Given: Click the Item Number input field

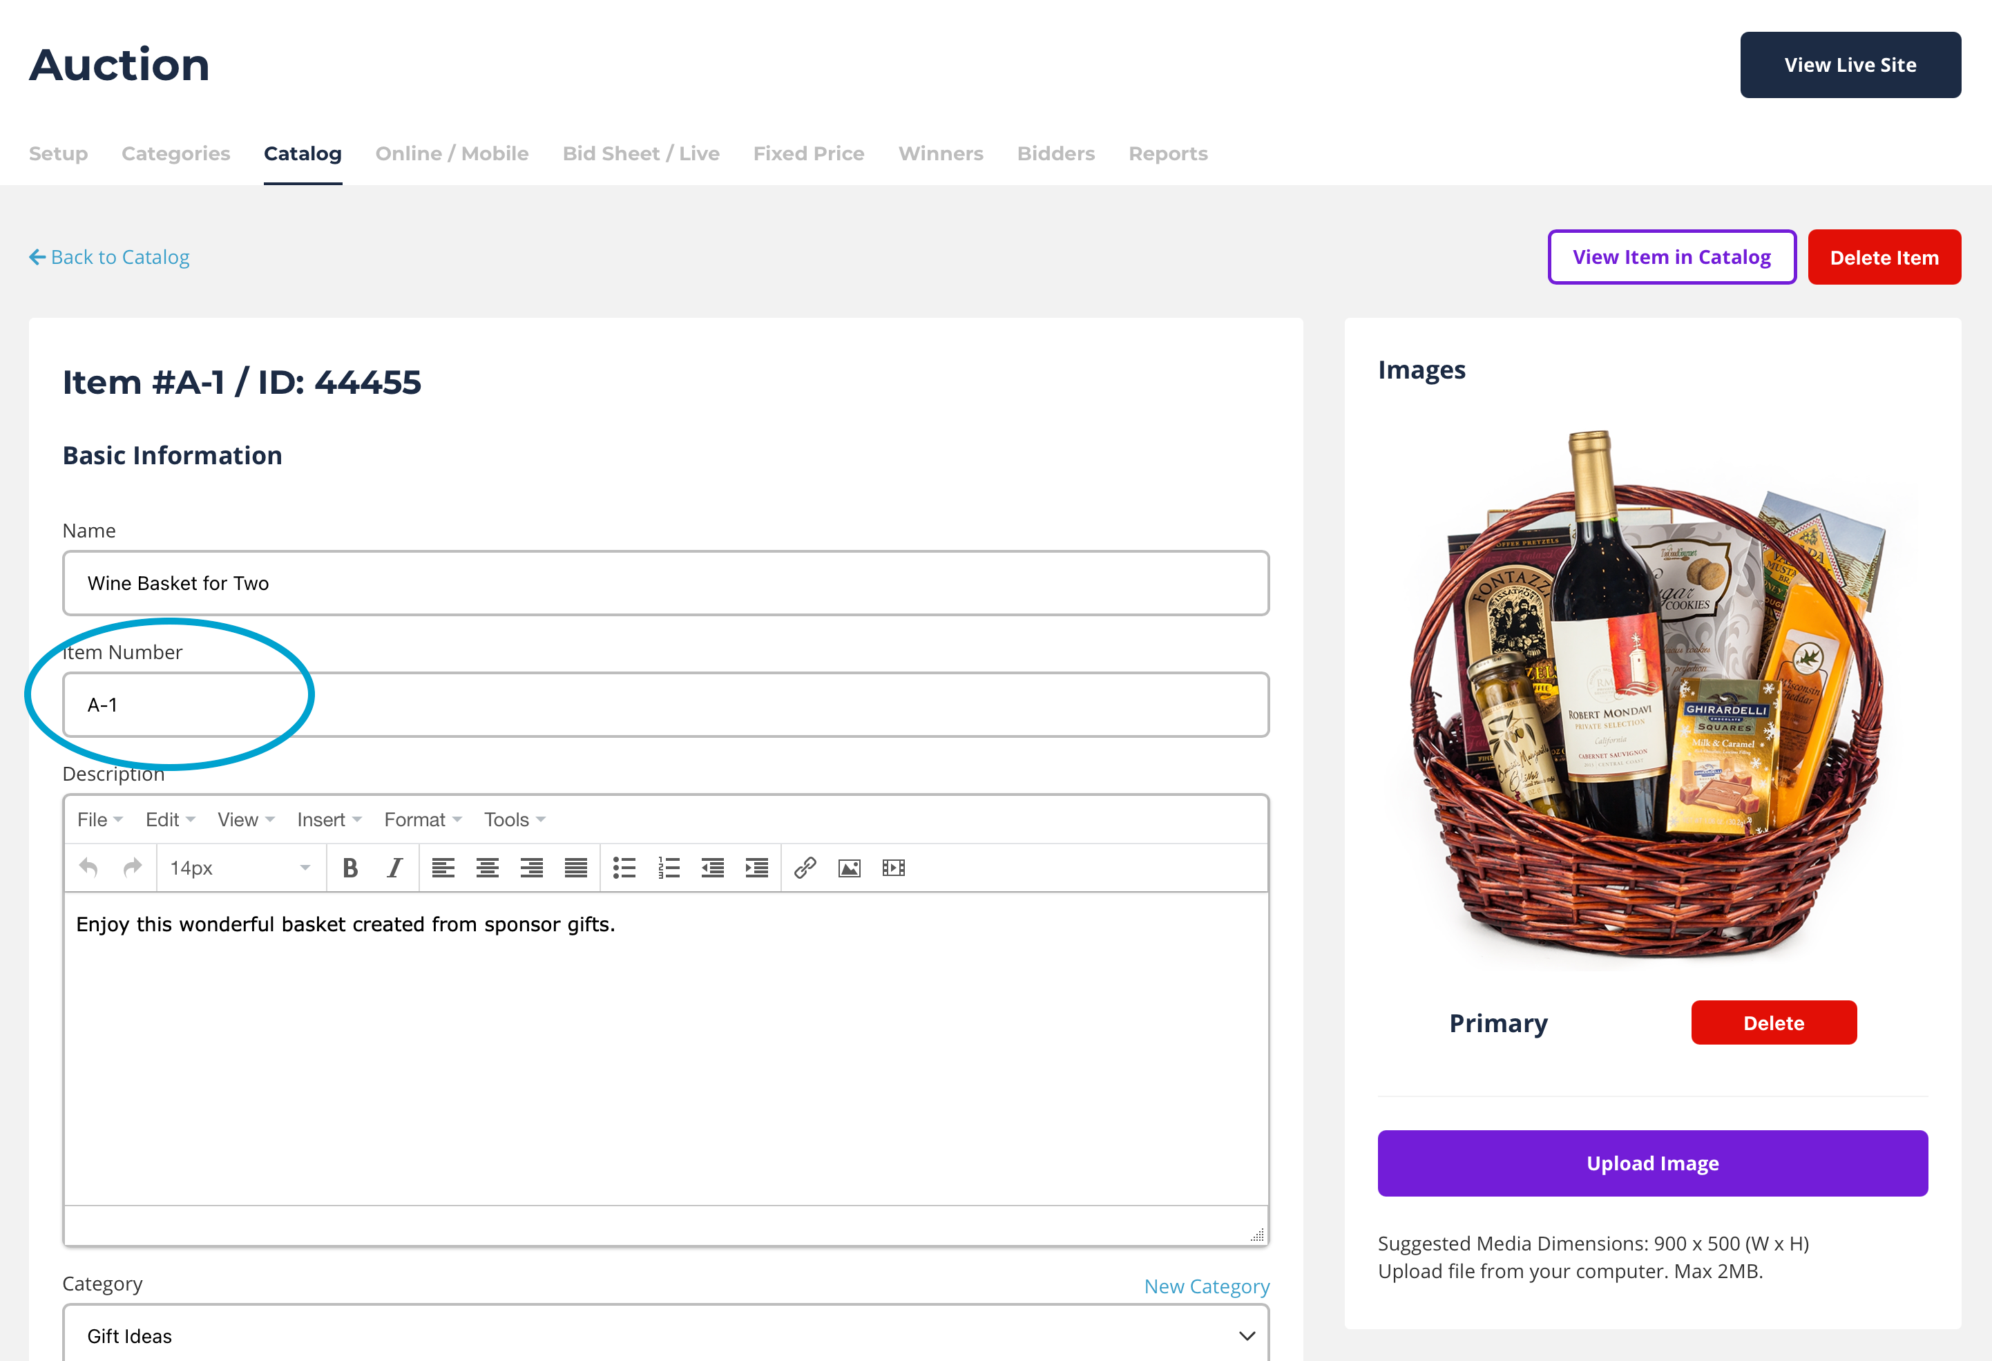Looking at the screenshot, I should 665,705.
